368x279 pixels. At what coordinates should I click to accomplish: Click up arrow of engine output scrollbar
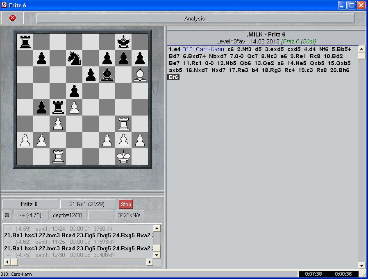[157, 228]
